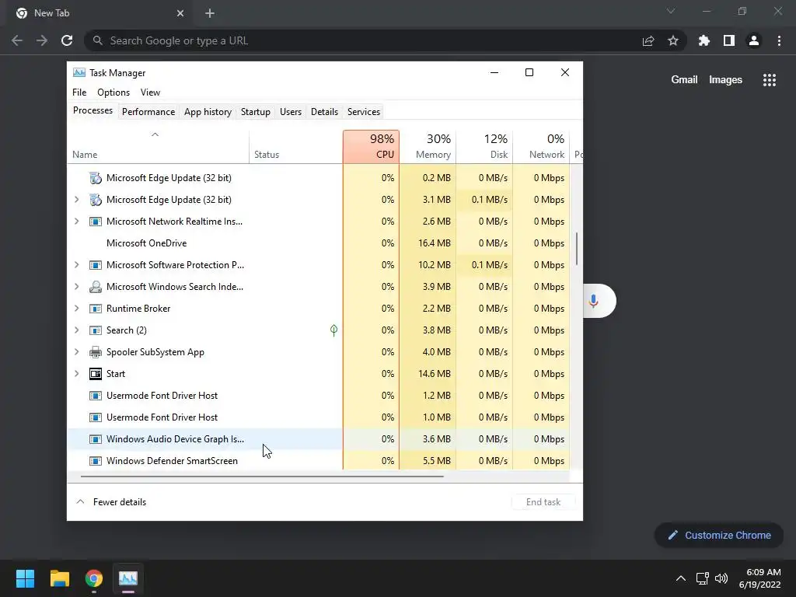Image resolution: width=796 pixels, height=597 pixels.
Task: Switch to the Performance tab
Action: click(x=148, y=112)
